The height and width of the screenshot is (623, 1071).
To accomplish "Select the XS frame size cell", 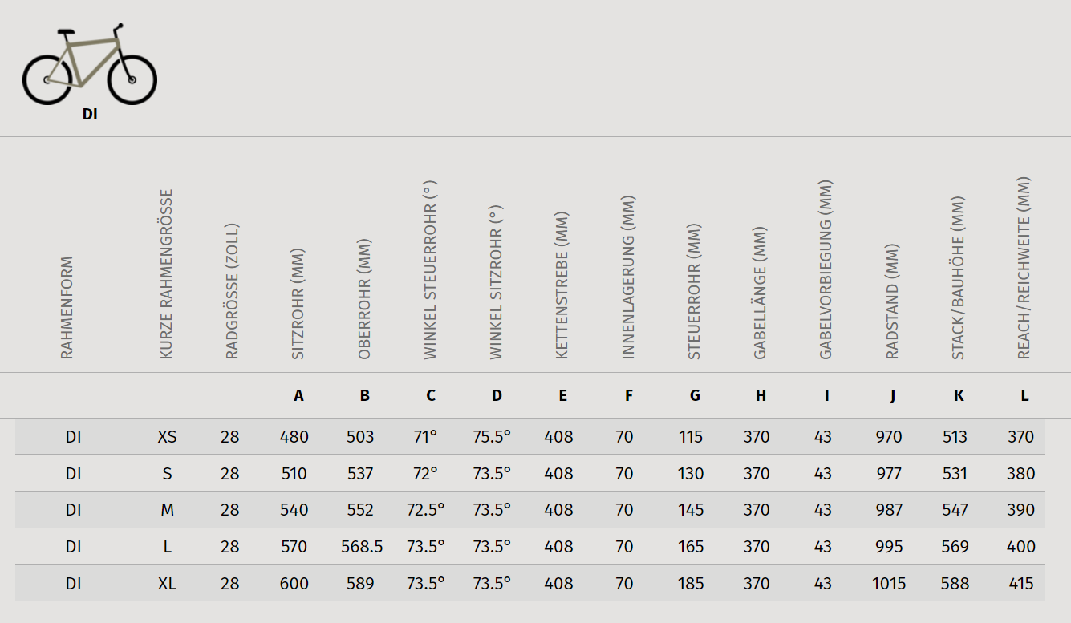I will tap(168, 437).
